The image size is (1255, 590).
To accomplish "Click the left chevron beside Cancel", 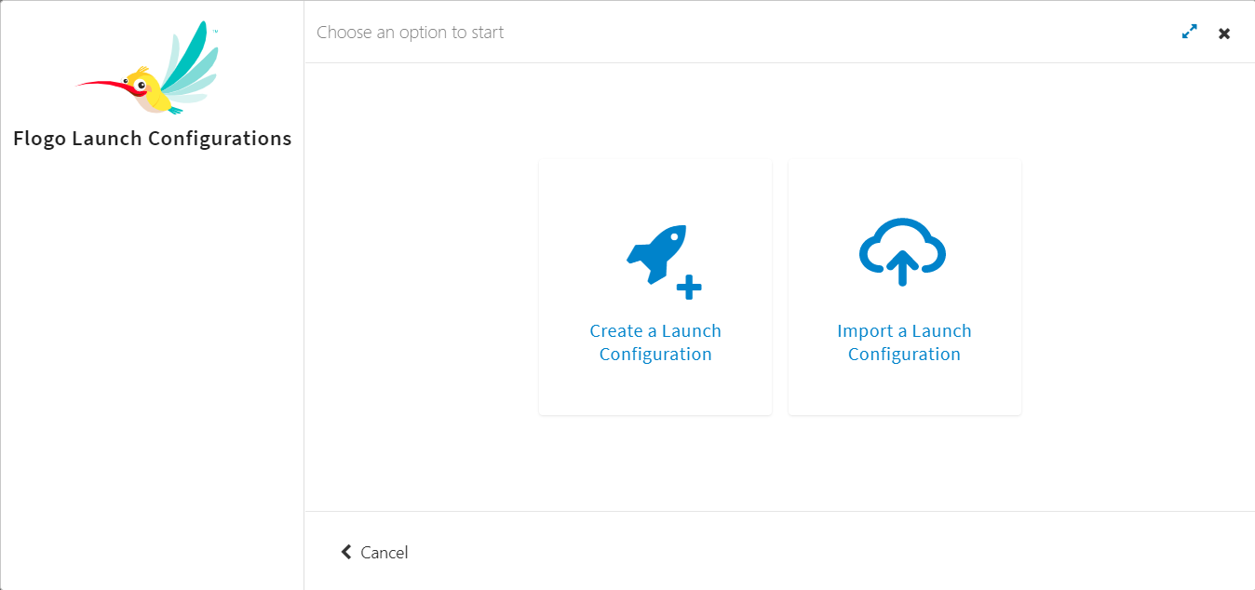I will (346, 552).
